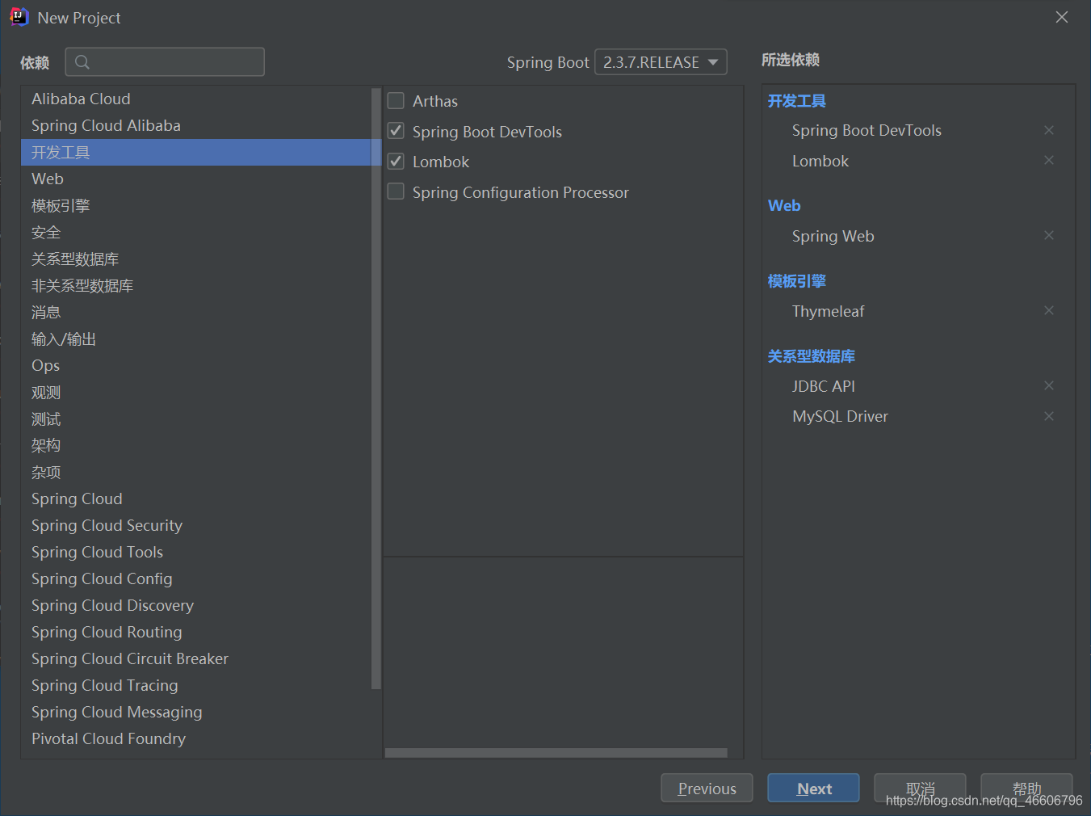Click Lombok in selected panel

click(820, 161)
